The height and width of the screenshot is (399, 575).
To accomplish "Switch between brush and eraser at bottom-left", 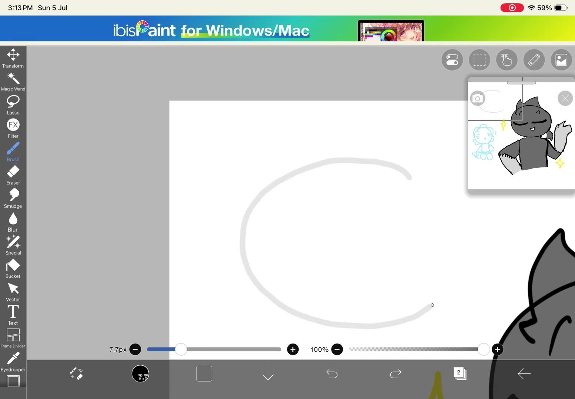I will click(77, 374).
